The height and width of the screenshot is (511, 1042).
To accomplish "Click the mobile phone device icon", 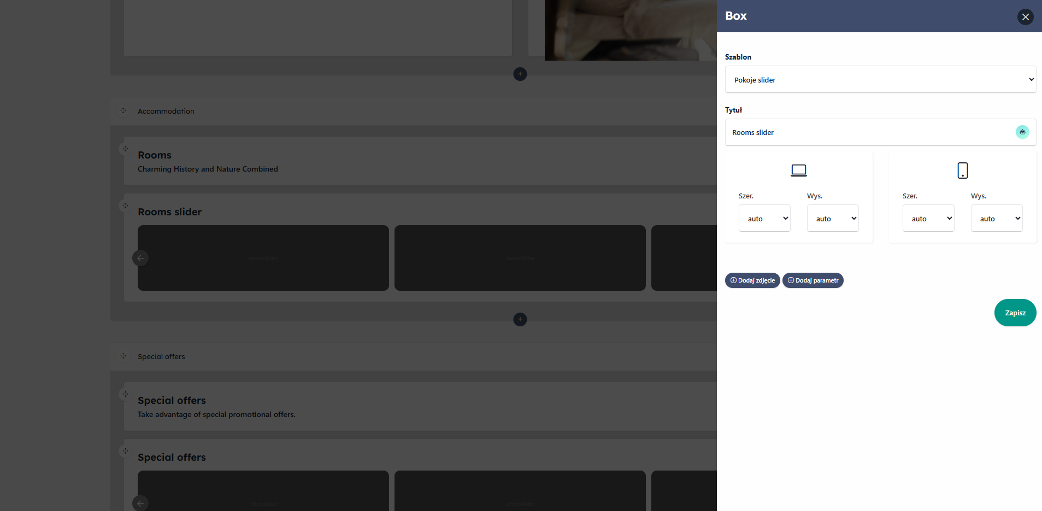I will click(x=962, y=171).
